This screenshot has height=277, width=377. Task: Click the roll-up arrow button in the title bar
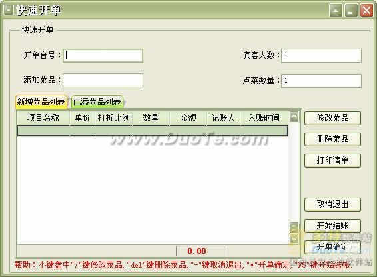point(336,11)
